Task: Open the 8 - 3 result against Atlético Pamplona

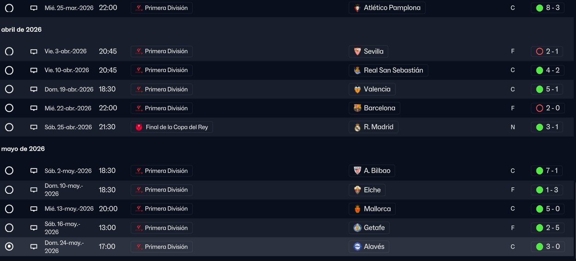Action: pos(552,8)
